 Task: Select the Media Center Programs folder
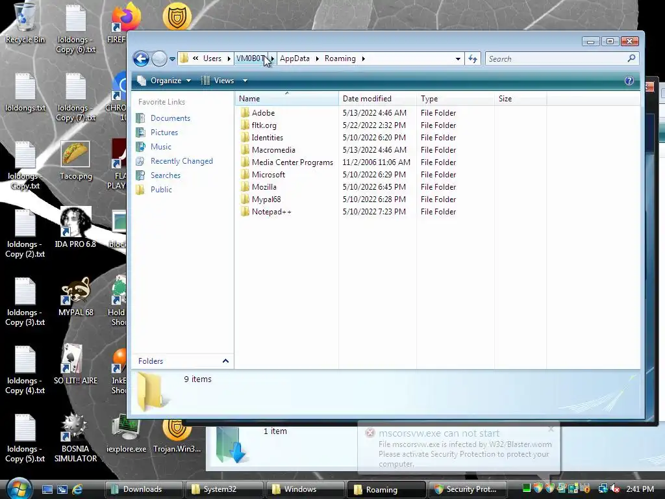point(292,162)
